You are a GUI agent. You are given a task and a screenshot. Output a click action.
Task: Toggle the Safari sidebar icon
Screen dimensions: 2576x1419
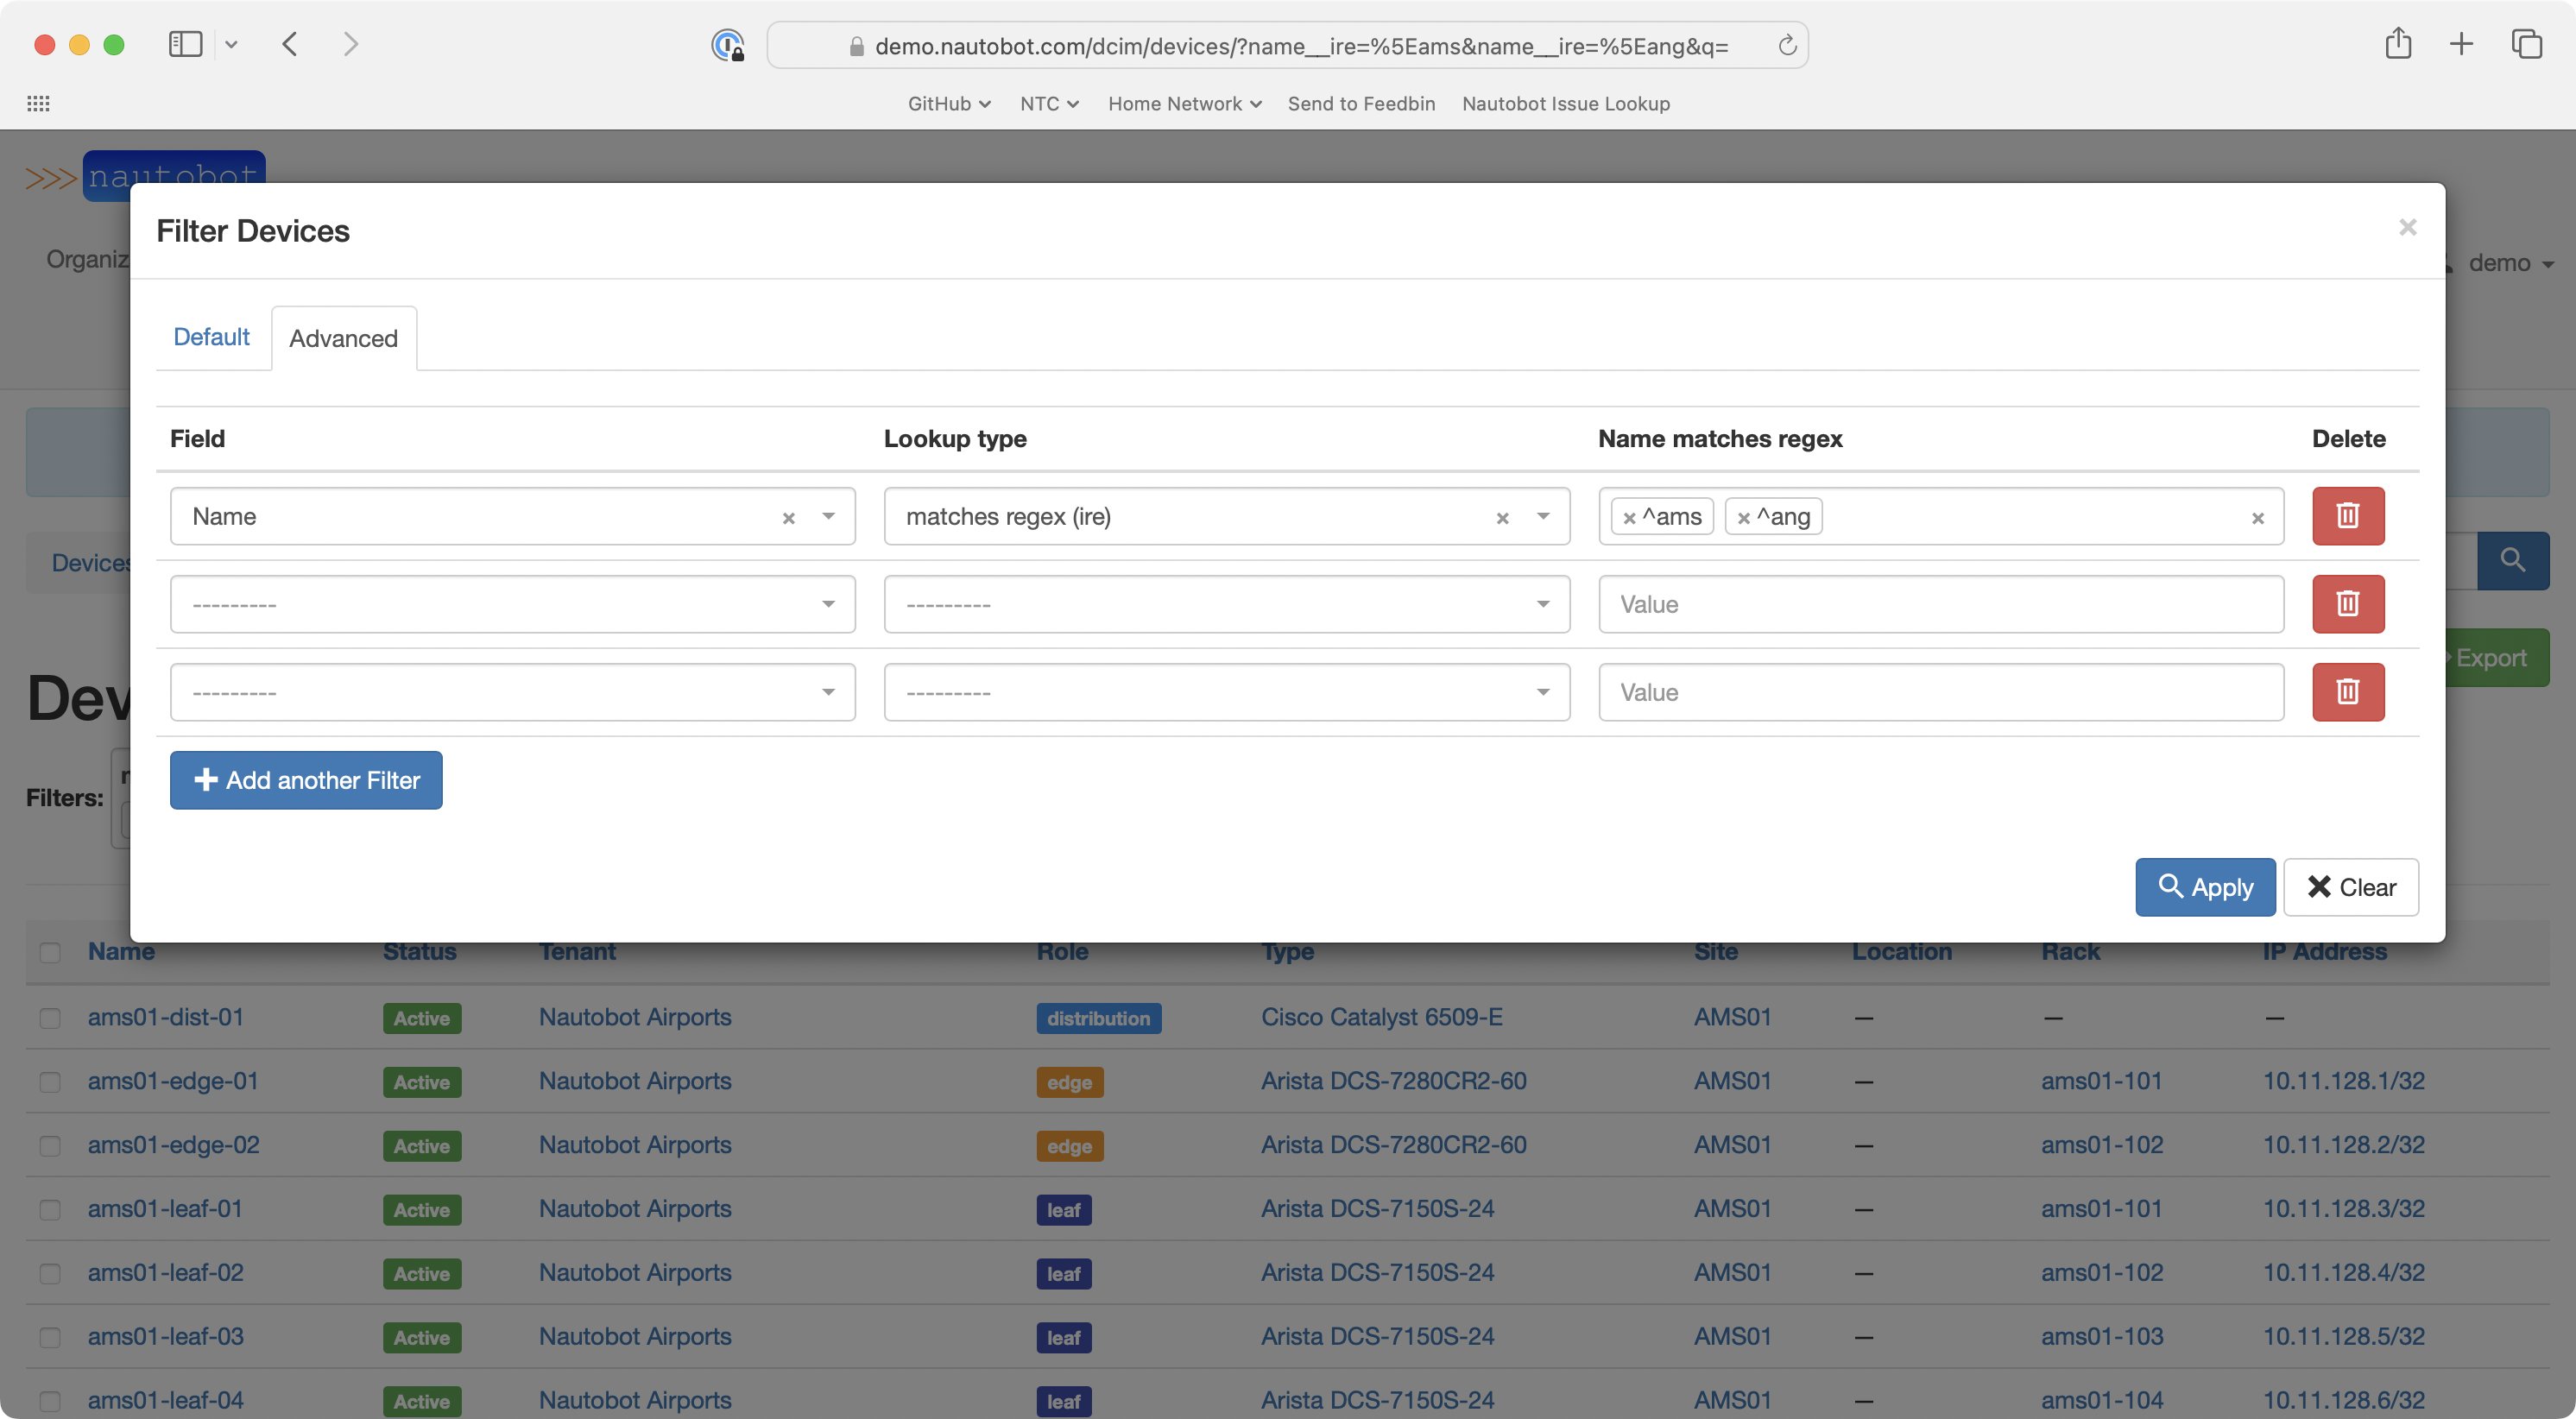(x=186, y=44)
